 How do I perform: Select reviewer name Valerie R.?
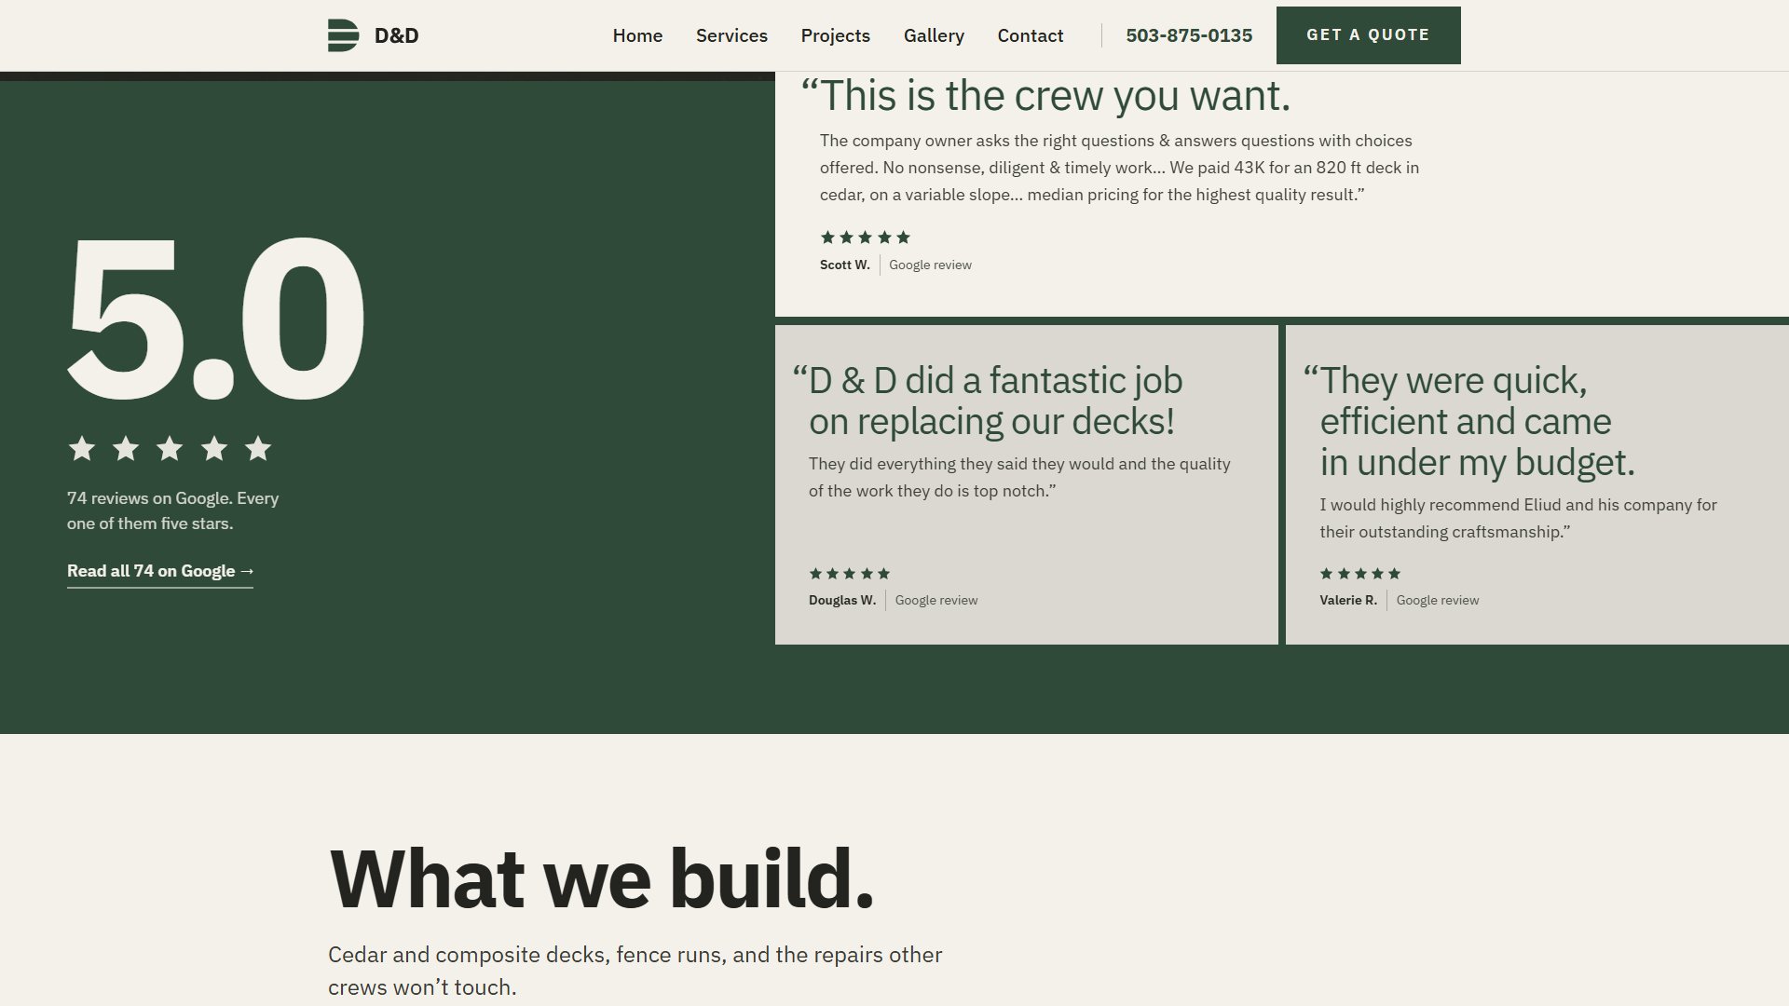(x=1347, y=600)
